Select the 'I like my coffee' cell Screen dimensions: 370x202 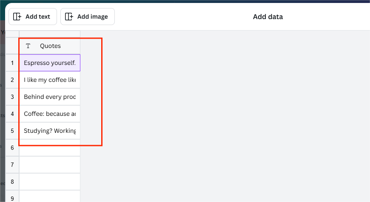(x=50, y=80)
